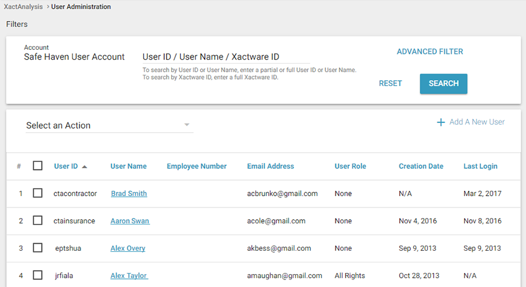Open Brad Smith user profile link
The width and height of the screenshot is (526, 287).
129,193
